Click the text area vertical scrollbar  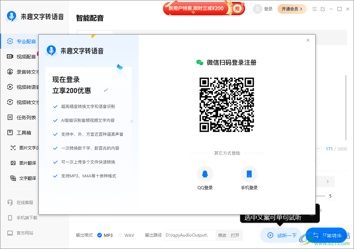346,108
